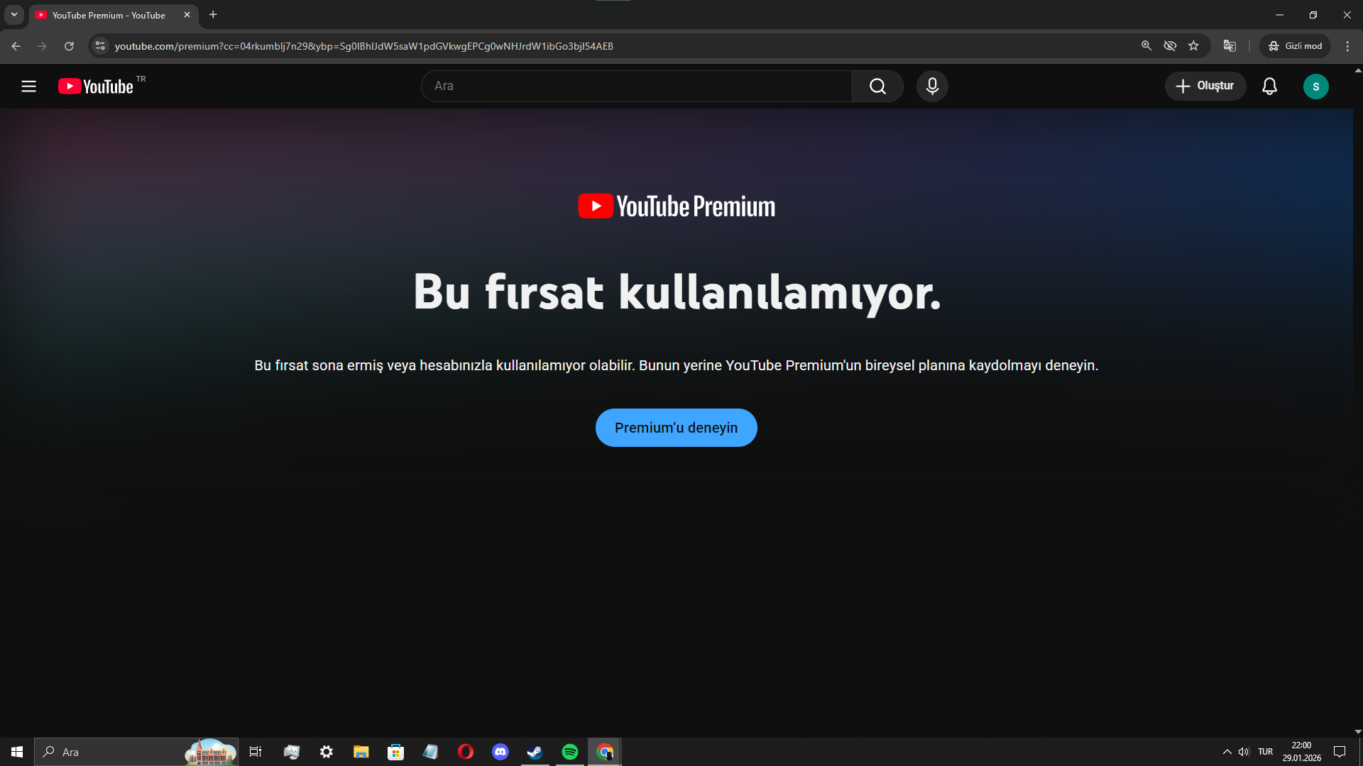Change the TUR keyboard language
The width and height of the screenshot is (1363, 766).
tap(1265, 752)
